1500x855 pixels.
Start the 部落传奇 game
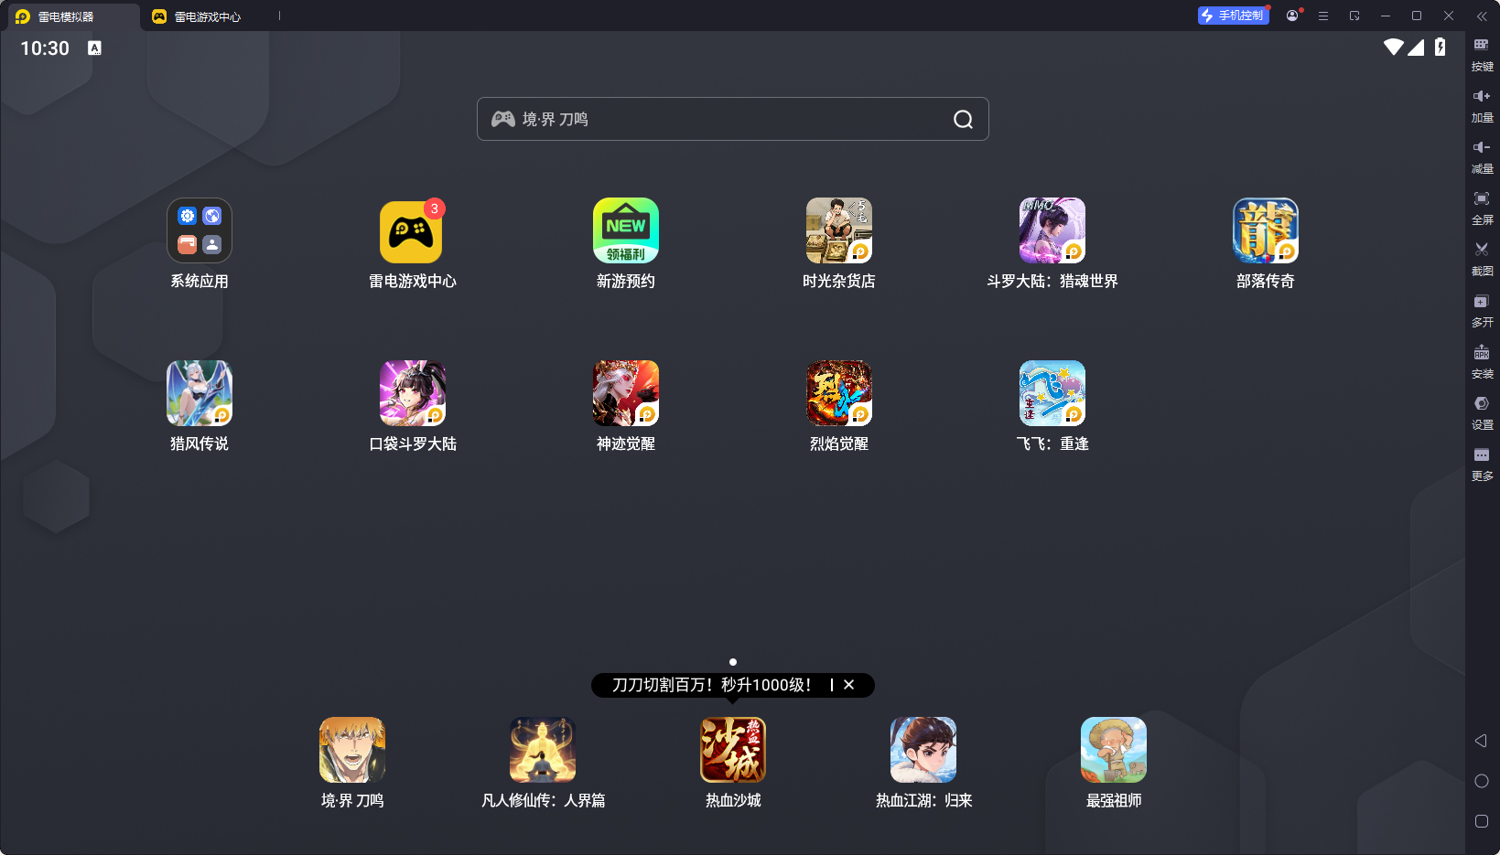[x=1266, y=230]
